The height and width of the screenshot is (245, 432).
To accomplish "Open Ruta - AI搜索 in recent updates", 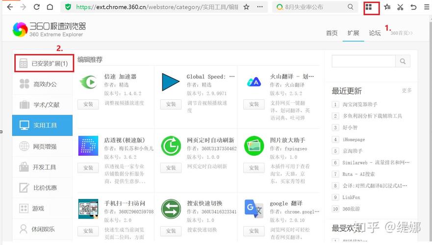I will [x=358, y=174].
